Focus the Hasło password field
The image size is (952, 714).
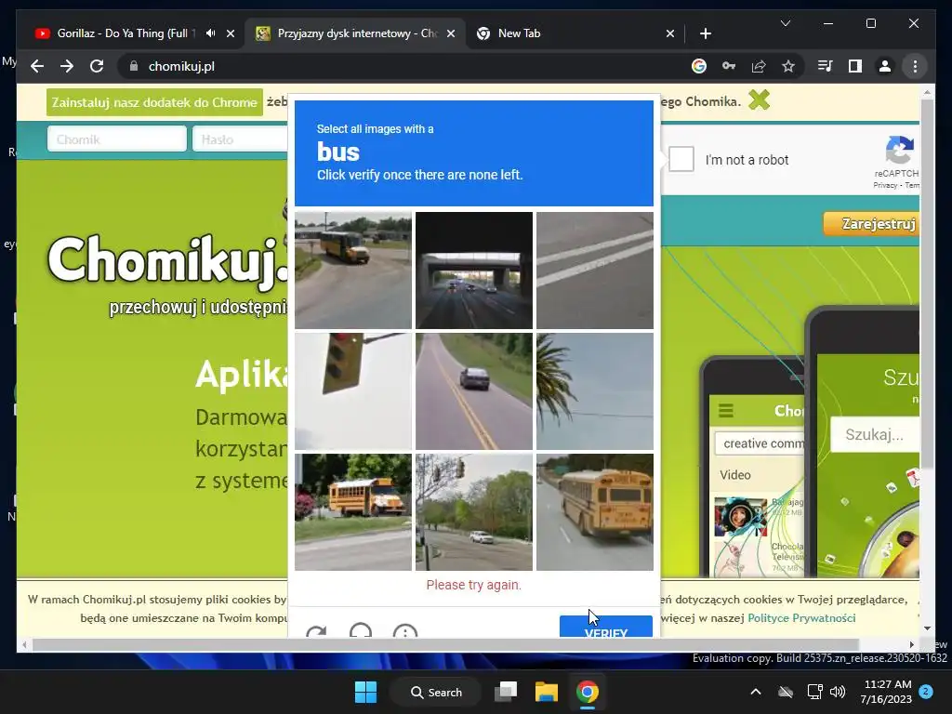tap(240, 139)
